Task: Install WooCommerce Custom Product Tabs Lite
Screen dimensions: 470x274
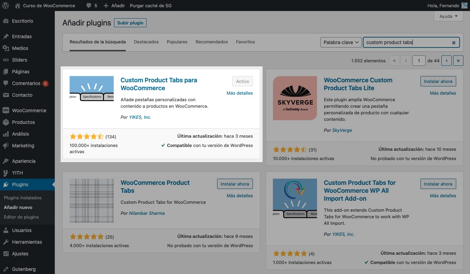Action: [438, 82]
